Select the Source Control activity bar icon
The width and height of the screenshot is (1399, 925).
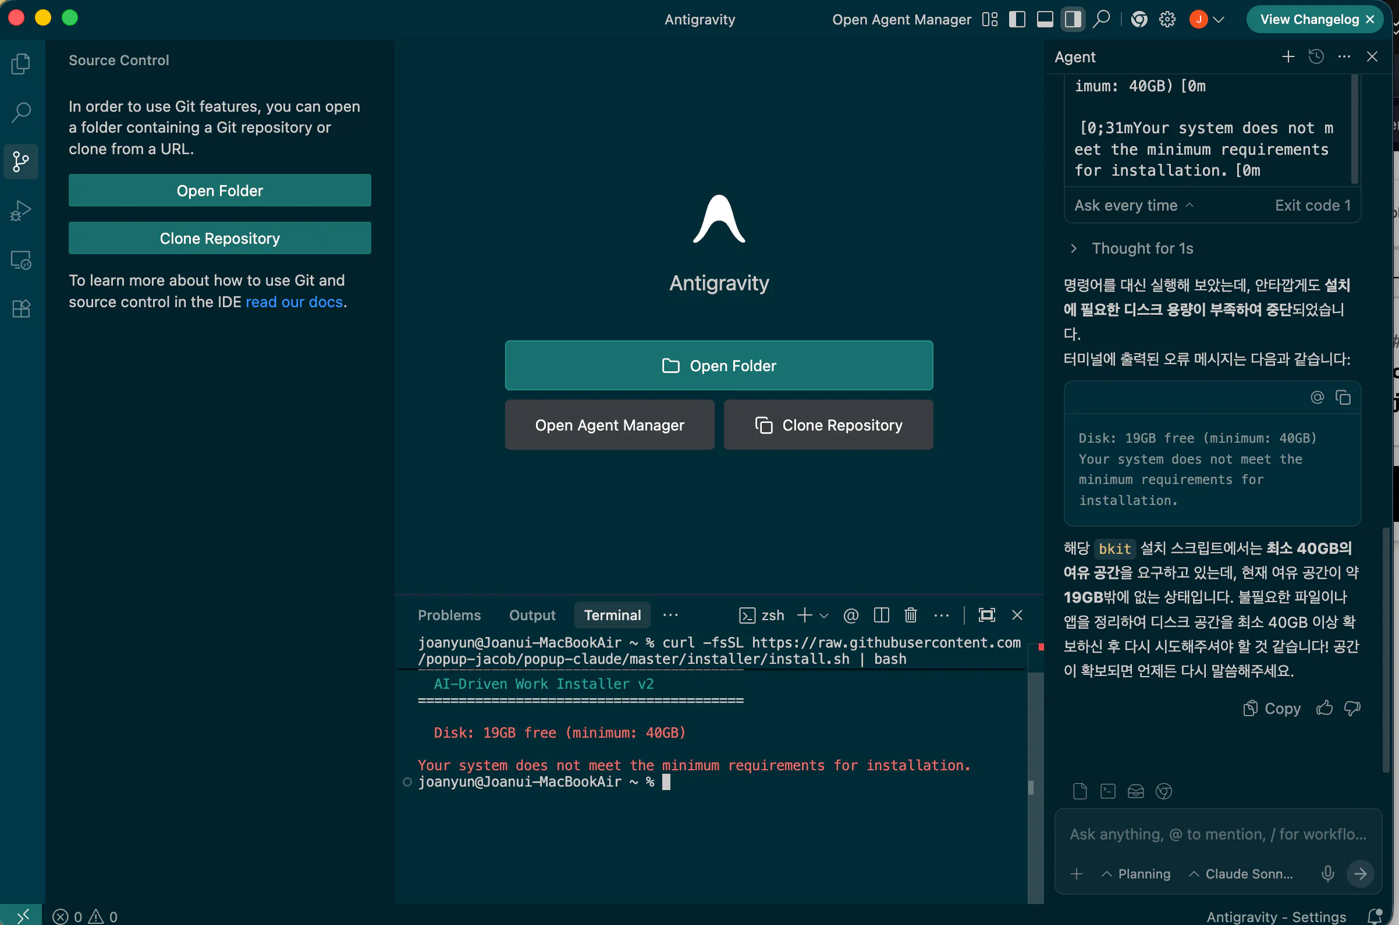[x=22, y=161]
